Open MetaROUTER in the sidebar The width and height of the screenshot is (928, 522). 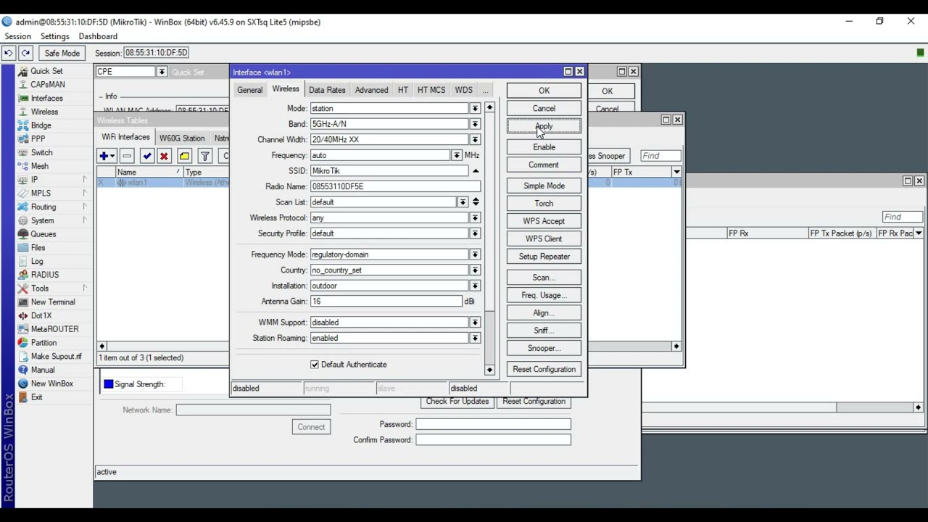point(54,329)
